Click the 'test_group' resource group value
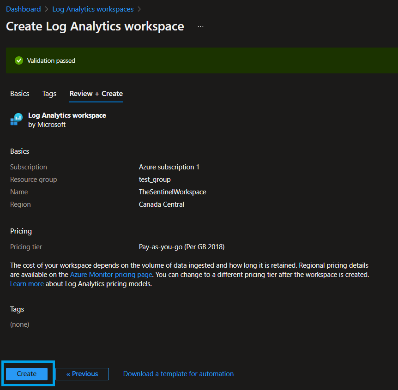The image size is (398, 390). tap(155, 180)
